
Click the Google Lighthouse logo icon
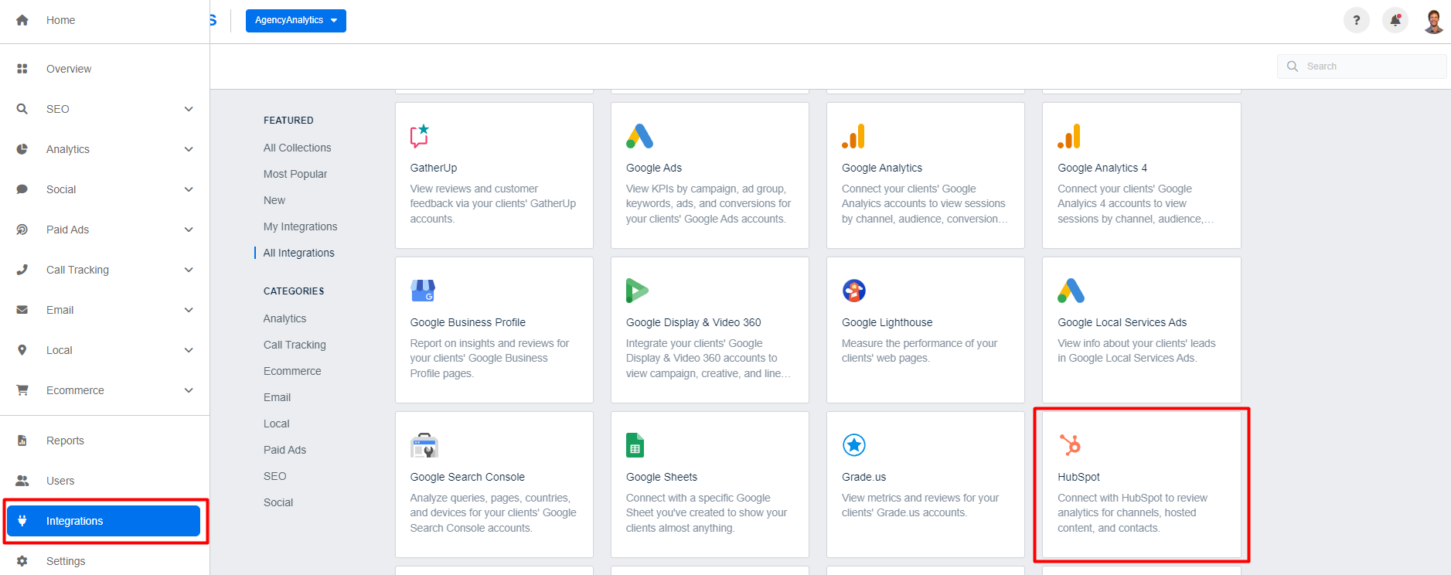pyautogui.click(x=854, y=291)
